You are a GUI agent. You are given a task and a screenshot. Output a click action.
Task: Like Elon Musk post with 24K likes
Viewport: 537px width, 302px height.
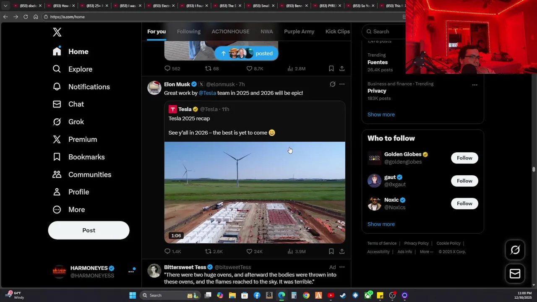coord(254,251)
